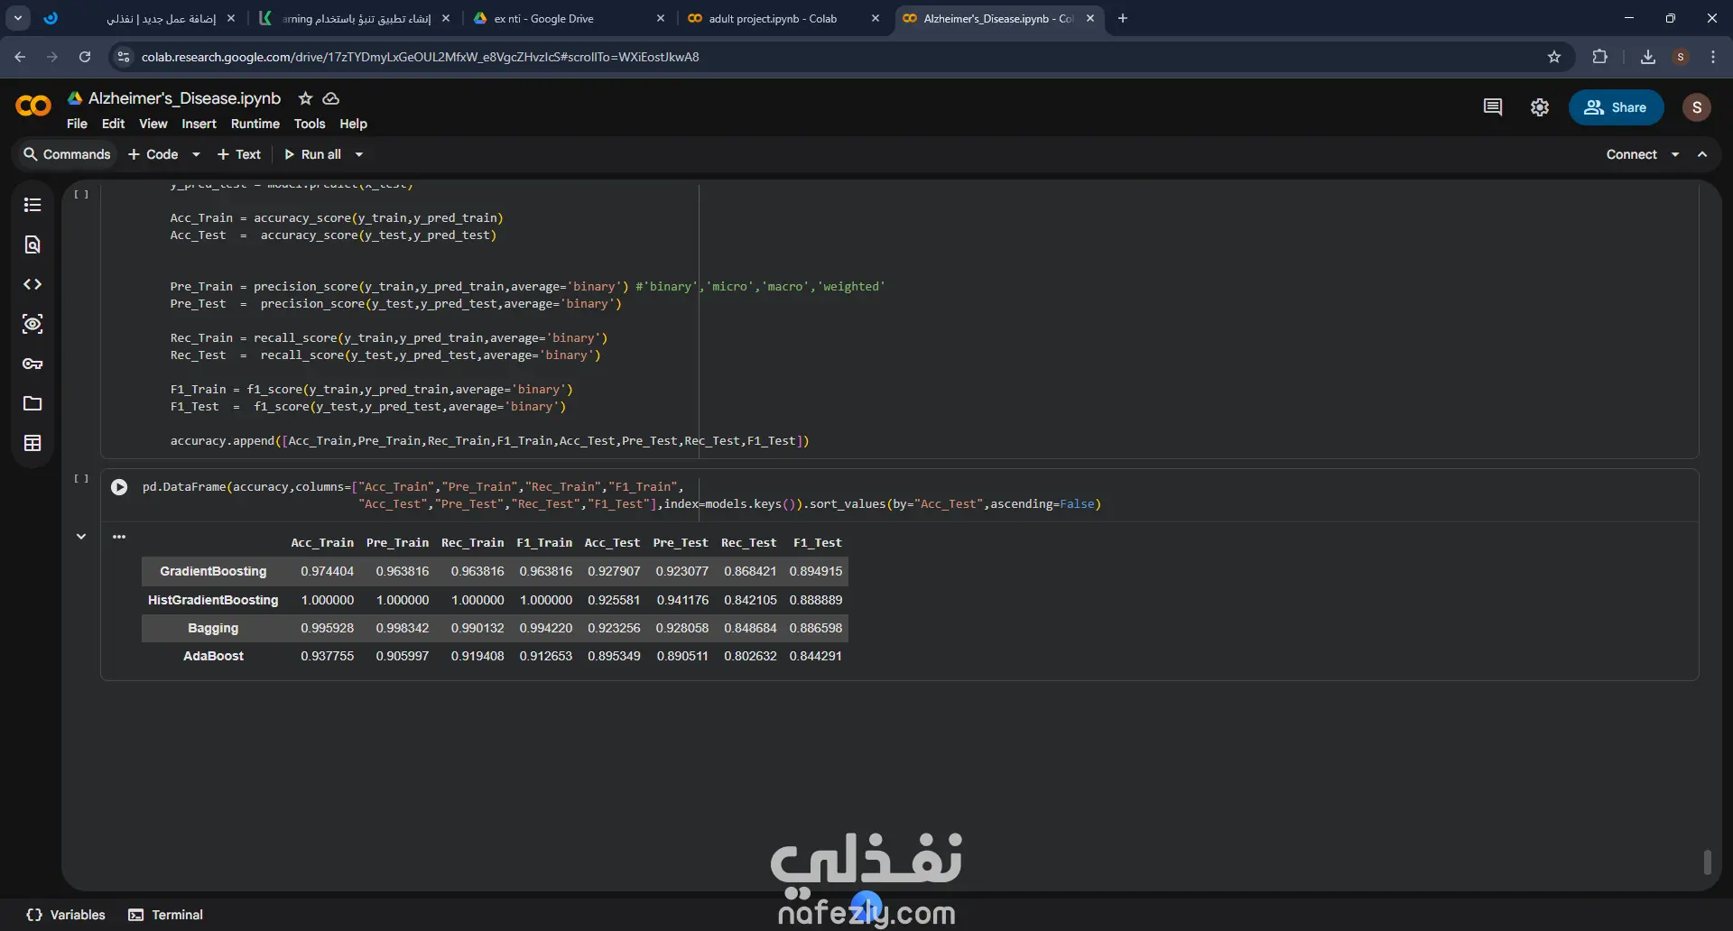Run the pd.DataFrame cell play button
The height and width of the screenshot is (931, 1733).
[x=119, y=487]
